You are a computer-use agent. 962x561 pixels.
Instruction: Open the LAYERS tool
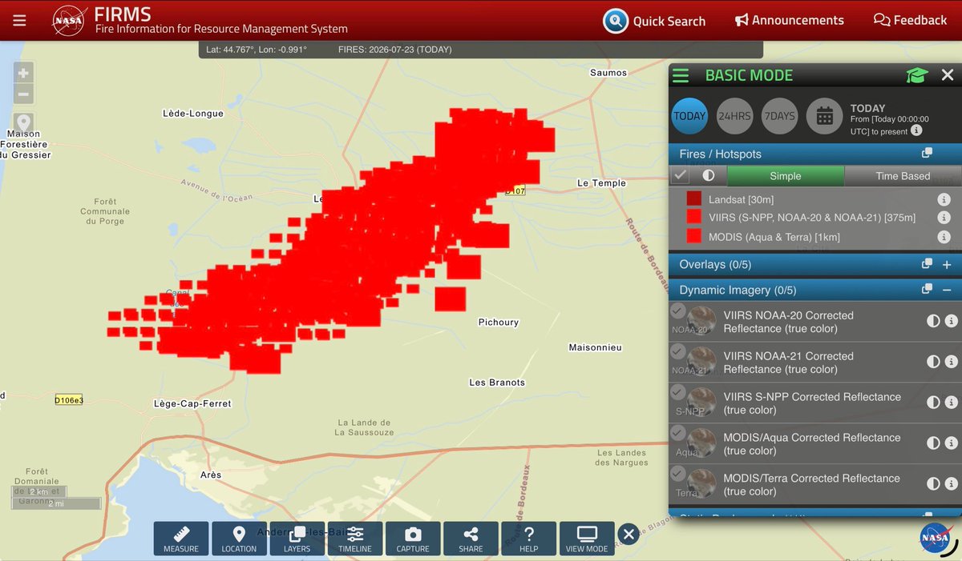(x=297, y=539)
